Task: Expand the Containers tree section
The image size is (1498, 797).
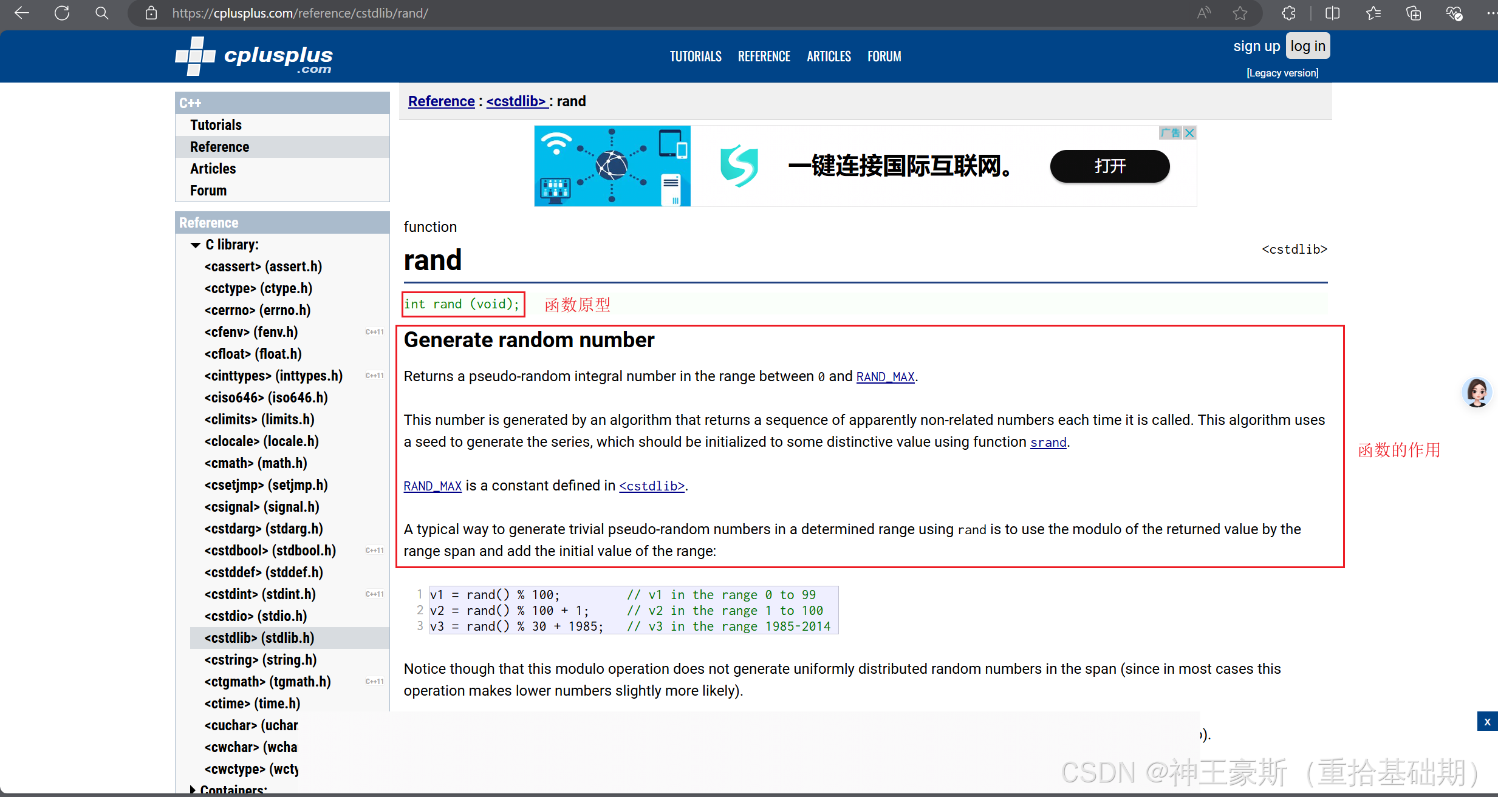Action: pyautogui.click(x=193, y=789)
